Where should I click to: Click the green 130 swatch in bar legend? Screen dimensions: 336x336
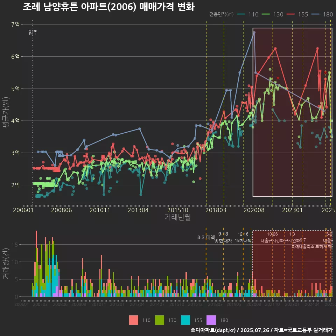(x=160, y=320)
